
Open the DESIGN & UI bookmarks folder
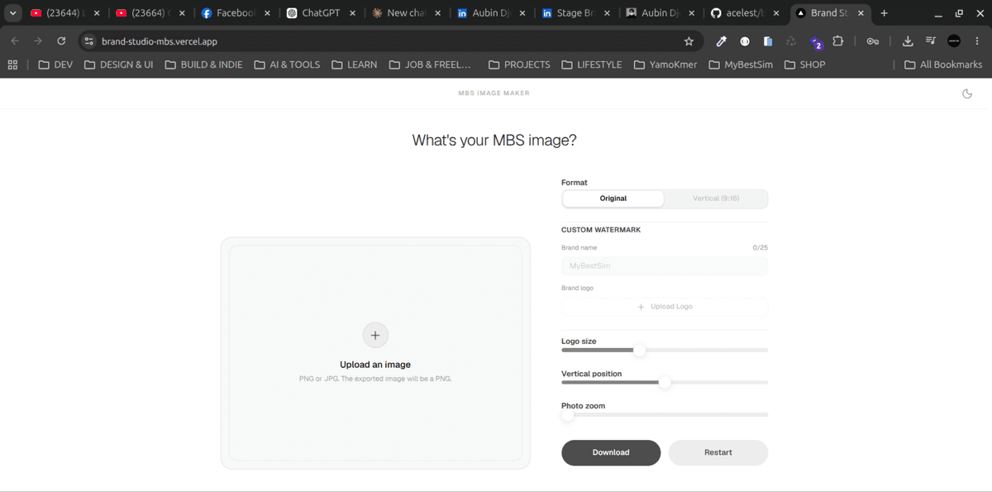(x=118, y=64)
